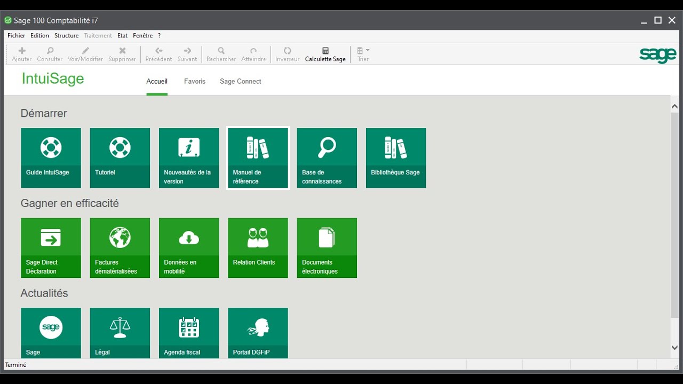The width and height of the screenshot is (683, 384).
Task: Open Données en mobilité cloud tile
Action: point(189,247)
